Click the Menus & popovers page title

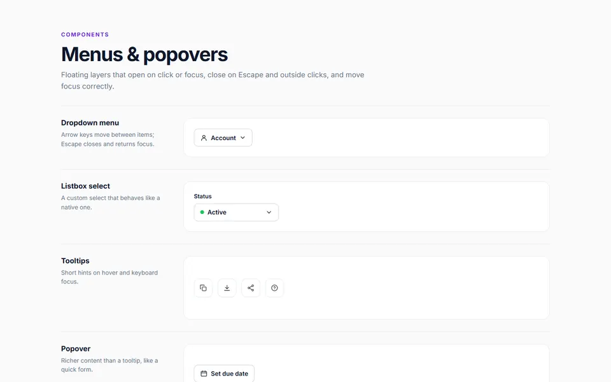[144, 54]
